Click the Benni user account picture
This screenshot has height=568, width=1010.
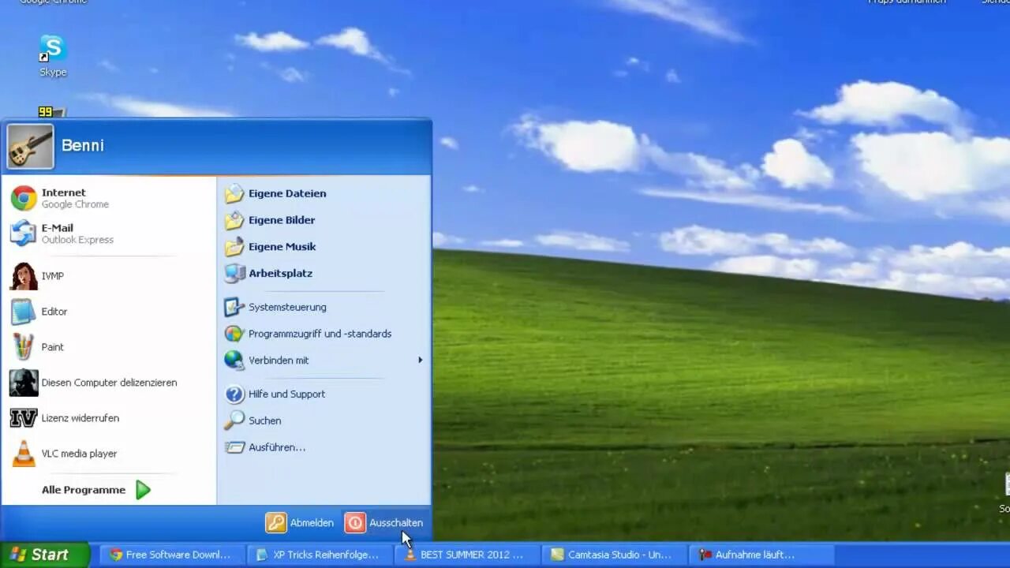pos(31,146)
